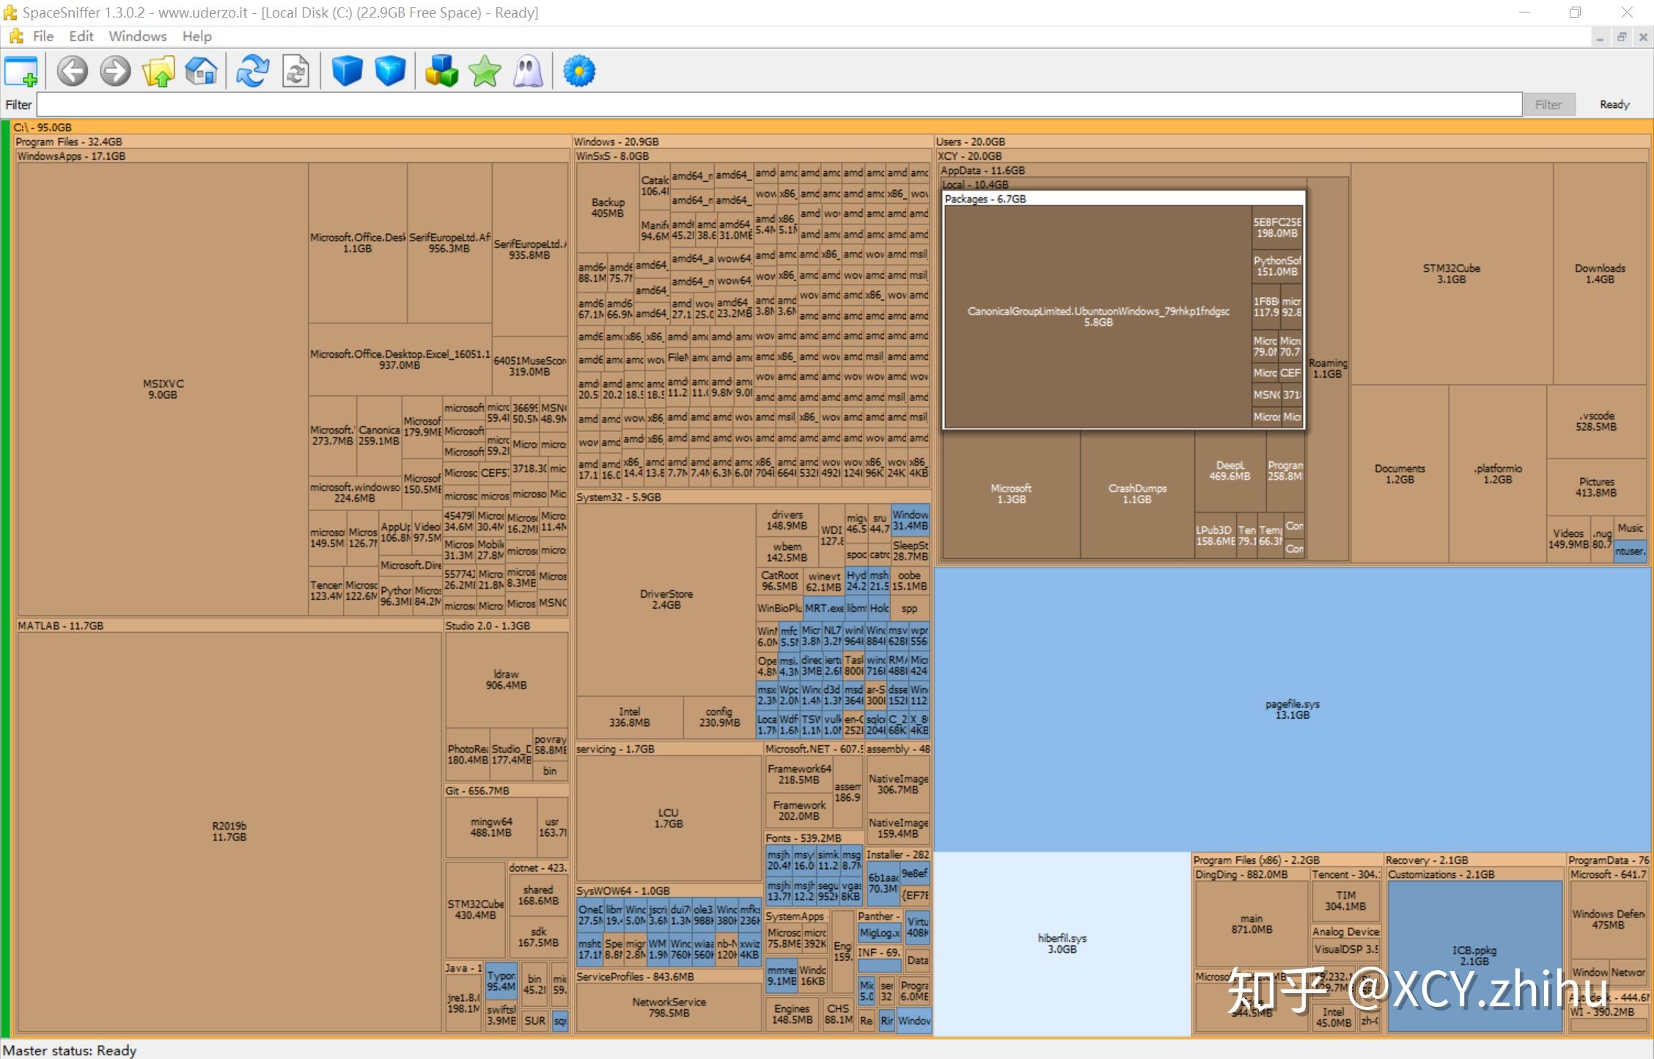Open the Help menu

coord(197,36)
